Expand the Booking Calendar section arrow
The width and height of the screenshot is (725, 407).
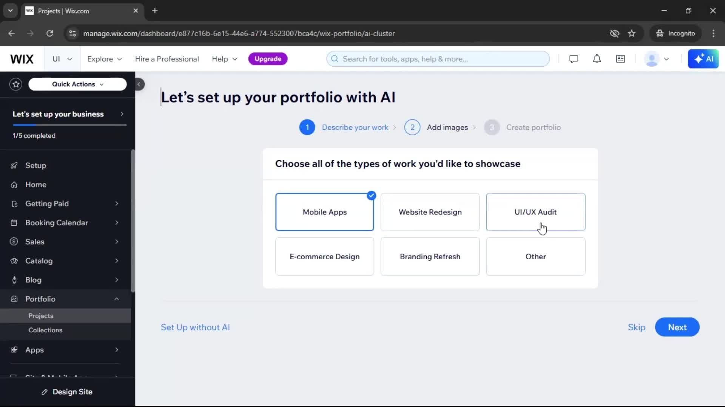pyautogui.click(x=117, y=223)
